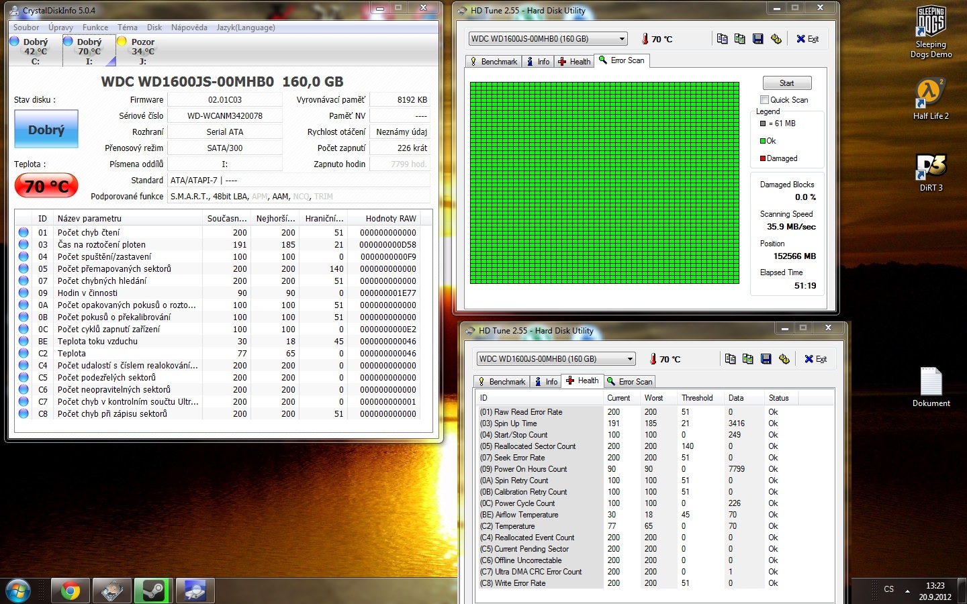
Task: Select Benchmark tab in the Health HD Tune window
Action: tap(502, 382)
